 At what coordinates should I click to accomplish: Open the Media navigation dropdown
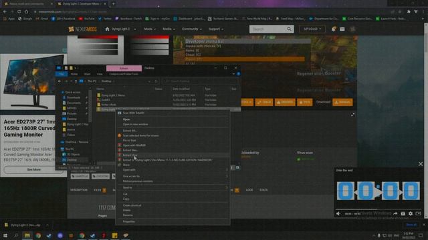click(169, 29)
